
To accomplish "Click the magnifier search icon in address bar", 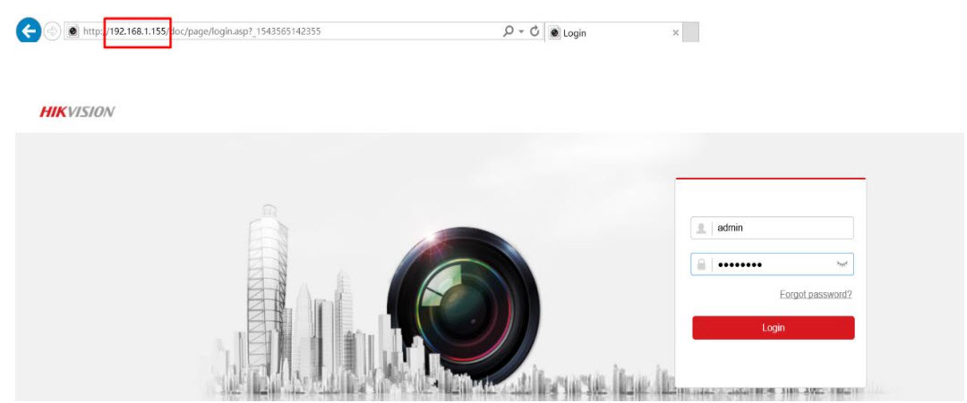I will tap(509, 31).
